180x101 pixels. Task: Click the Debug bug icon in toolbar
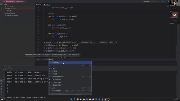click(154, 1)
